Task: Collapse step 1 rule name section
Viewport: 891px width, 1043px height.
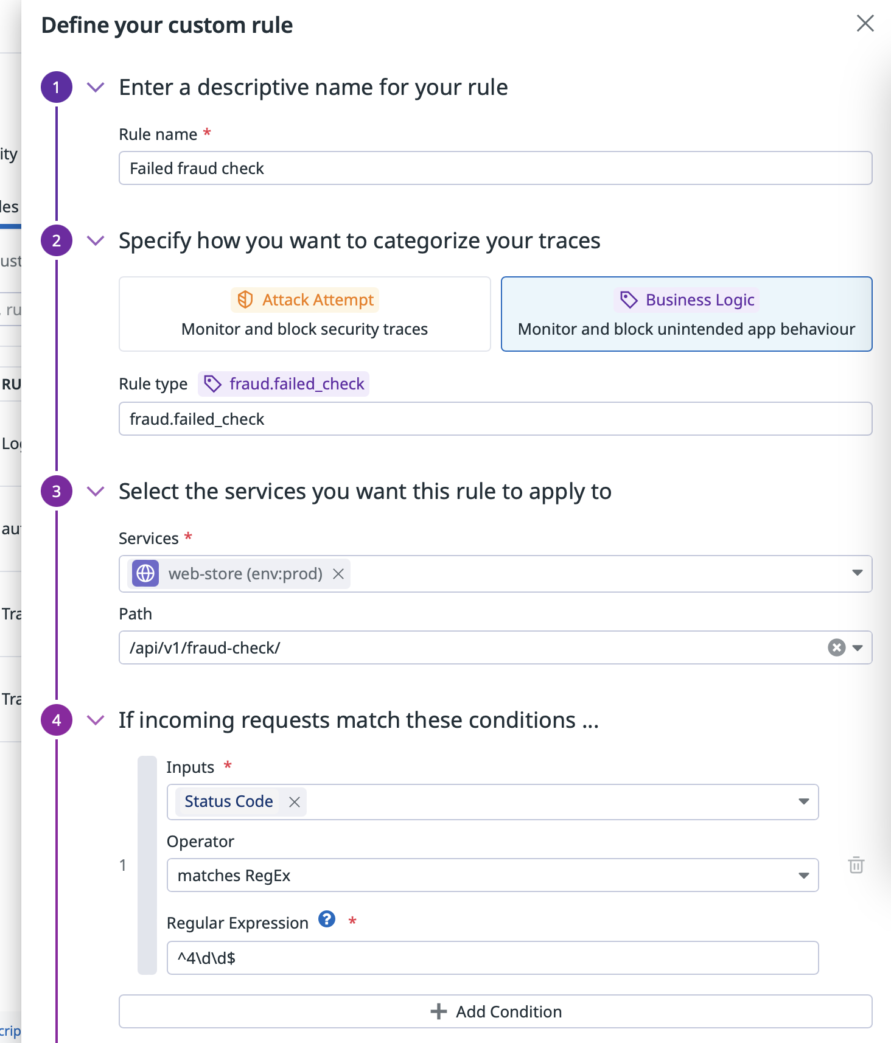Action: (96, 88)
